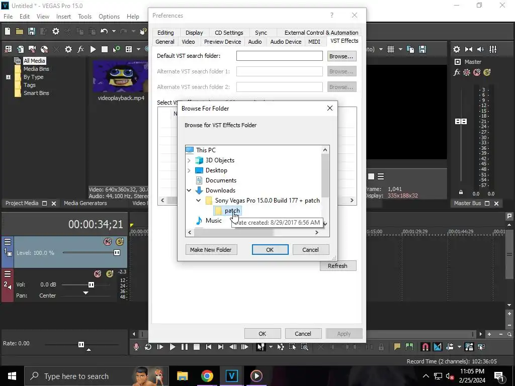515x386 pixels.
Task: Open Media FX button in Project Media
Action: tap(80, 49)
